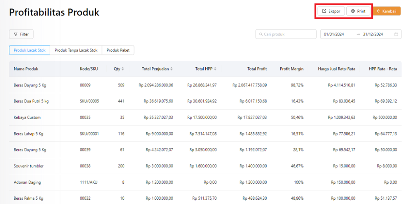Click total sales Rp 2.094.286.000,06
The height and width of the screenshot is (204, 409).
(156, 85)
